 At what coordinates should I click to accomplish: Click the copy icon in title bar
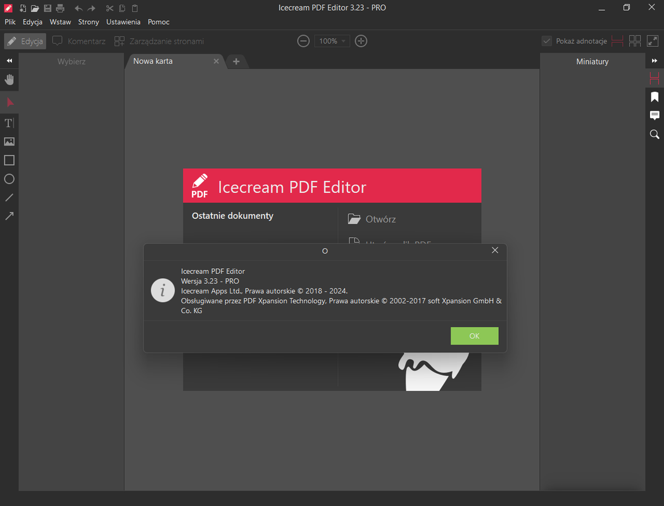pyautogui.click(x=122, y=8)
